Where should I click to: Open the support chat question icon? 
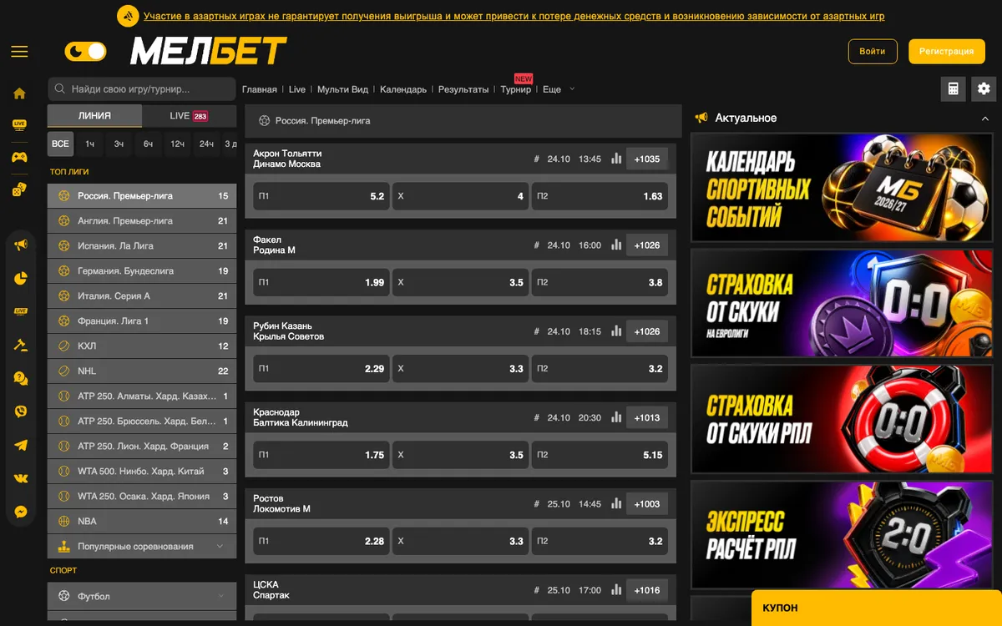[21, 379]
